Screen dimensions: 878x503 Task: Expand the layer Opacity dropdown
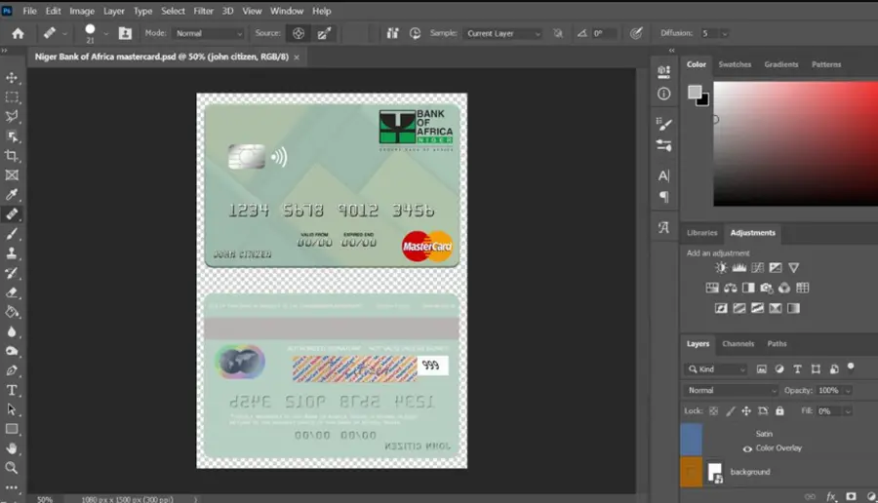pos(847,391)
